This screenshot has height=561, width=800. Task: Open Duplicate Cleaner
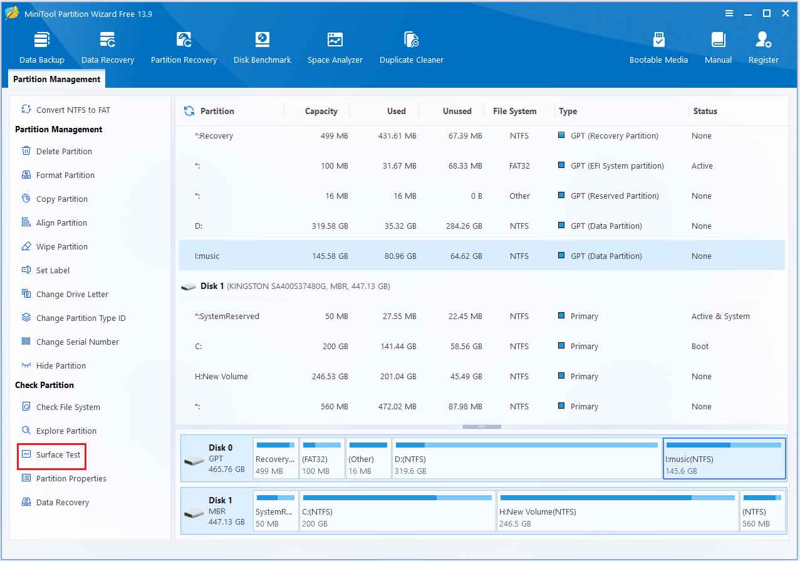(x=412, y=48)
